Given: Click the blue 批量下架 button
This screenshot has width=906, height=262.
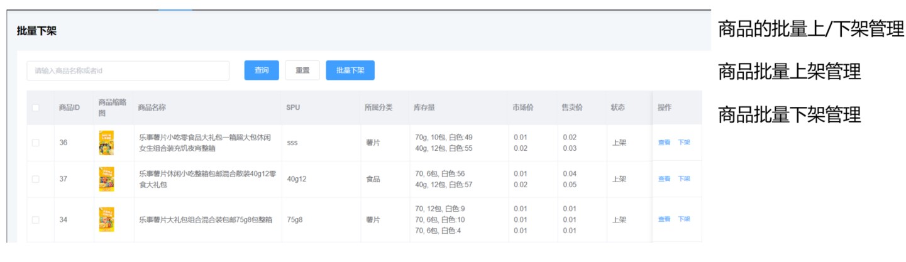Looking at the screenshot, I should (x=350, y=70).
